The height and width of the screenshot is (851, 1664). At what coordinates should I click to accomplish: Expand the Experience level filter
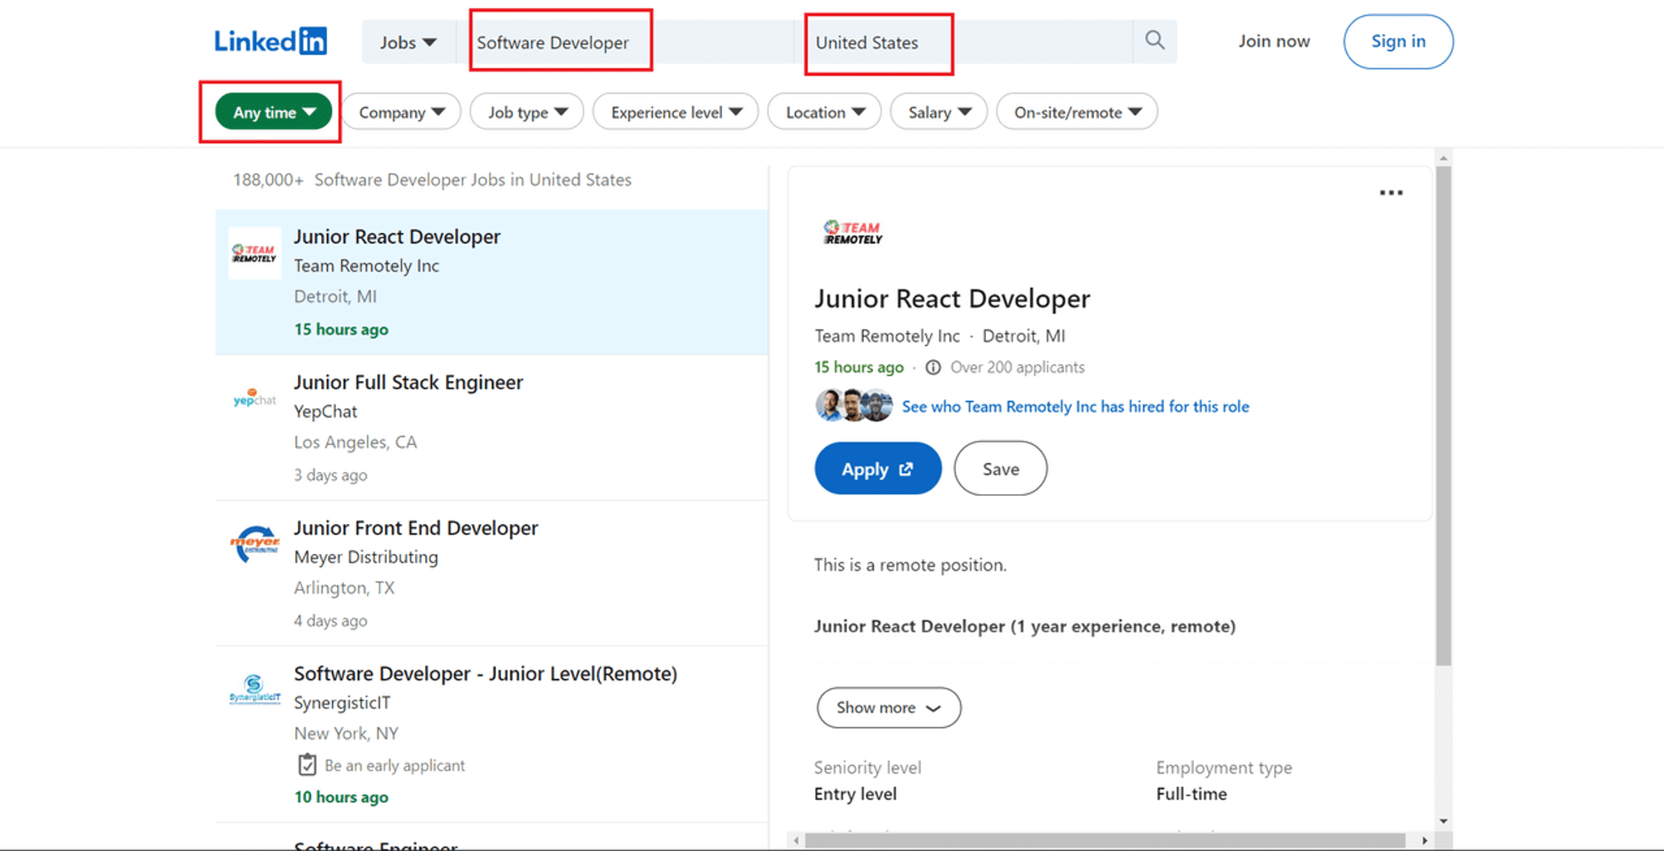[x=675, y=111]
